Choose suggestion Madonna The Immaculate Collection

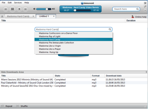[73, 43]
